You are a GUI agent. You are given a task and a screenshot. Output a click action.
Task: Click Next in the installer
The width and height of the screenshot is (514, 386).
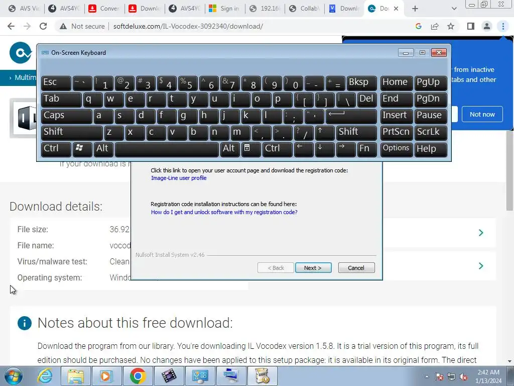point(313,268)
